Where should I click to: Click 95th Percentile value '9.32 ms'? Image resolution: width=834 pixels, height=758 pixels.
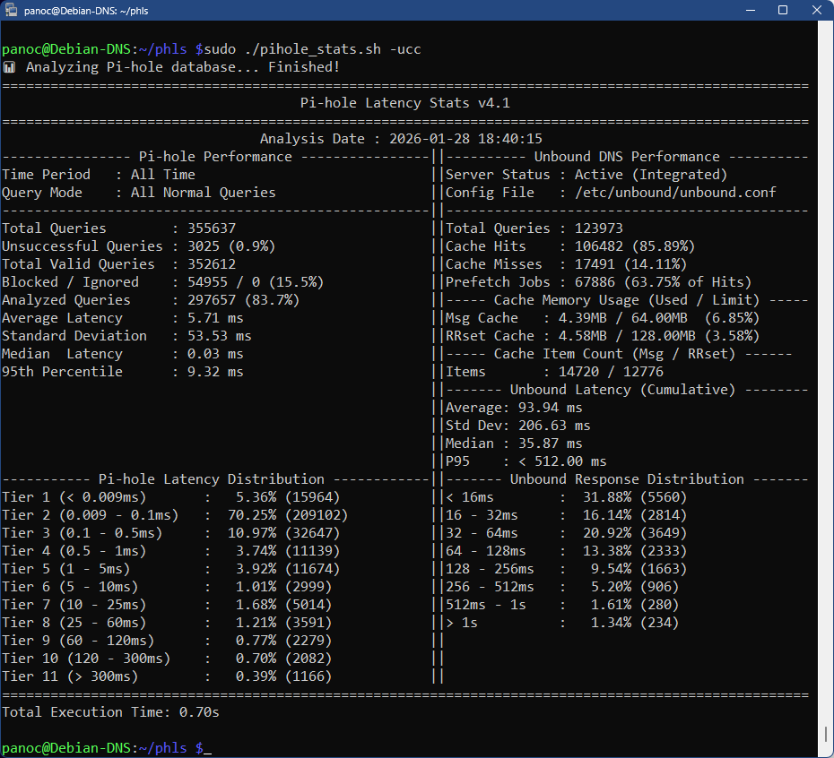(215, 372)
